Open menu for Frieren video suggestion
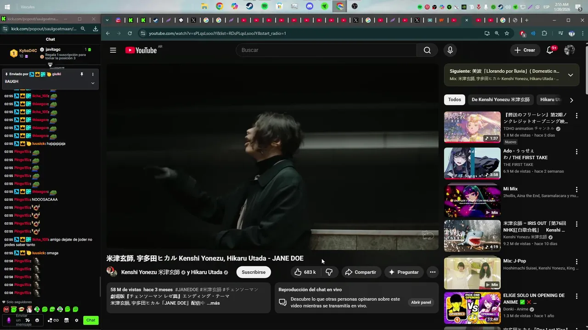This screenshot has height=330, width=588. click(x=577, y=115)
